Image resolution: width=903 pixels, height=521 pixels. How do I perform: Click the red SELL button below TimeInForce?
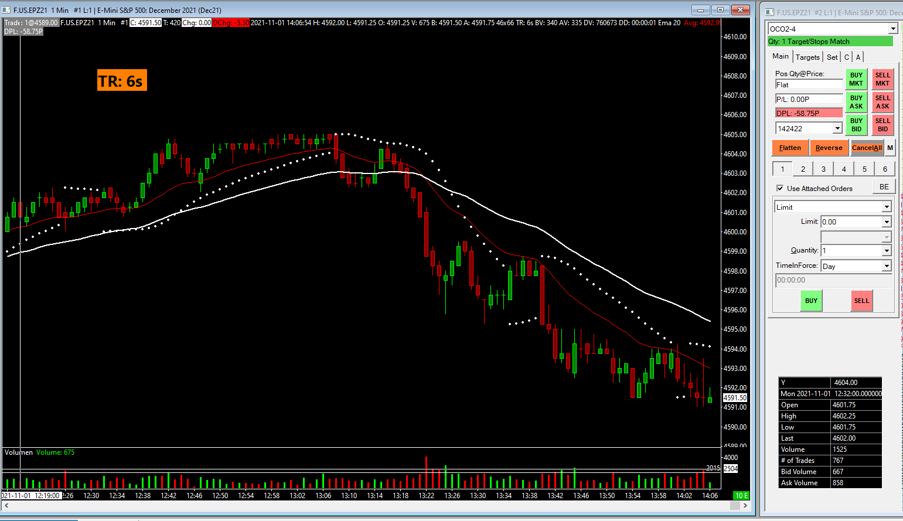tap(861, 301)
